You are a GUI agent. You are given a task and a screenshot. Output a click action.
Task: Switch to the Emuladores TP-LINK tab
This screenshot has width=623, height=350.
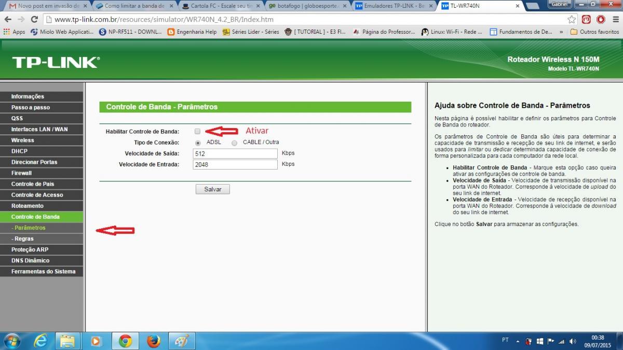(394, 6)
